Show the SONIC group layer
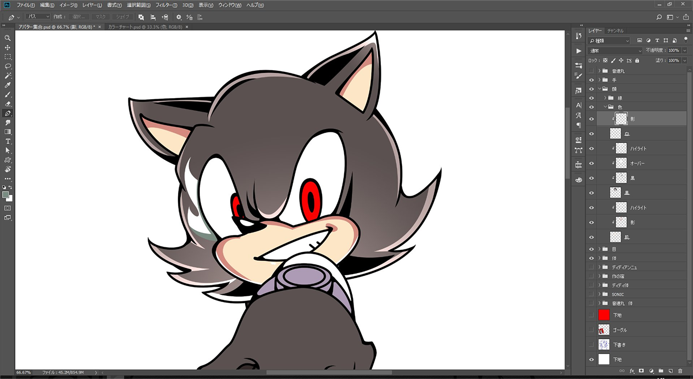 coord(591,294)
